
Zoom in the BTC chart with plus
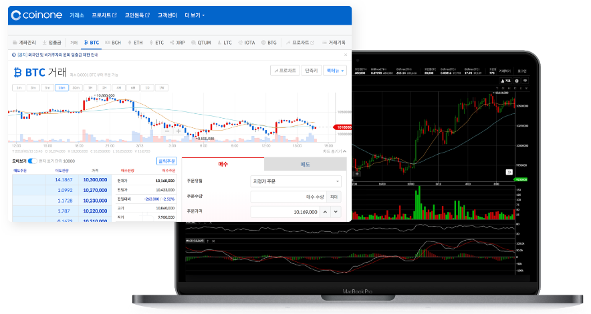point(179,131)
